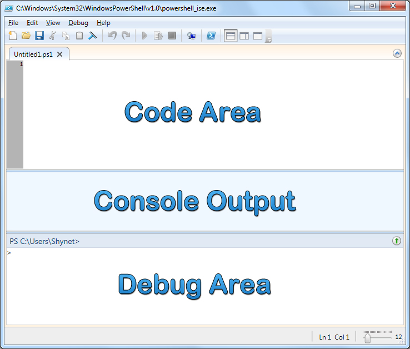410x349 pixels.
Task: Click the Run Selection icon
Action: click(x=158, y=36)
